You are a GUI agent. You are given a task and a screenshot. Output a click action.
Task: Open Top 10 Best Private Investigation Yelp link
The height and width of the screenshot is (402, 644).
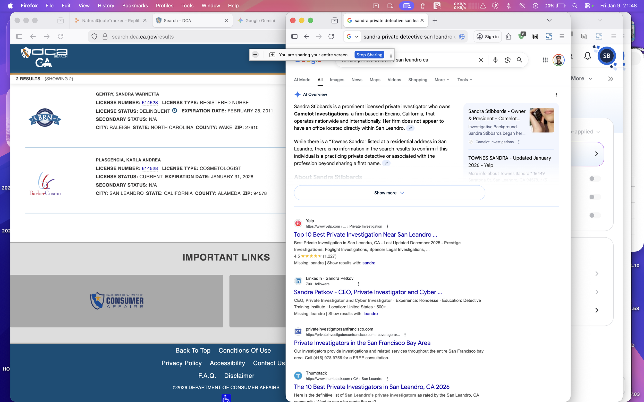point(365,235)
